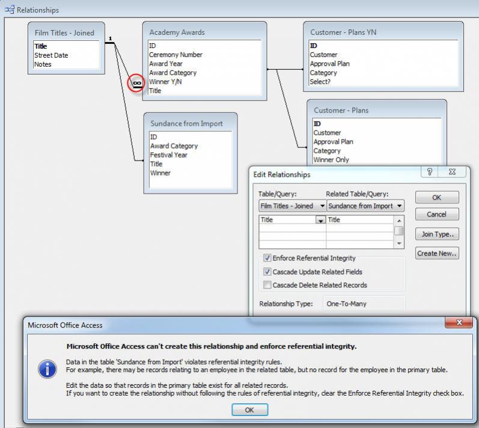Select the right-hand Title cell in the field grid
The height and width of the screenshot is (428, 479).
point(360,220)
